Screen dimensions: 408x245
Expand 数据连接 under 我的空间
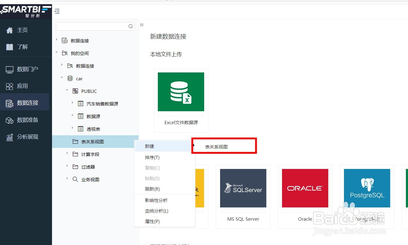click(62, 65)
